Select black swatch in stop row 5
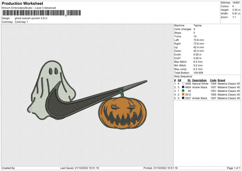 [183, 98]
